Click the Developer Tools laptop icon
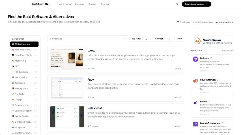The width and height of the screenshot is (241, 135). 13,55
